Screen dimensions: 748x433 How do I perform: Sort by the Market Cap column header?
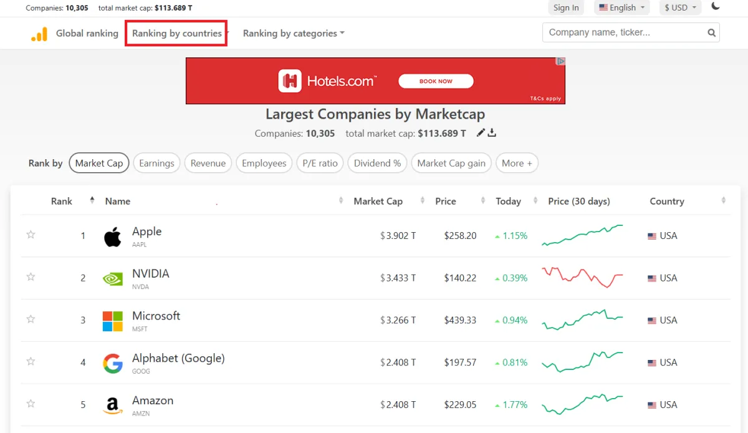378,201
